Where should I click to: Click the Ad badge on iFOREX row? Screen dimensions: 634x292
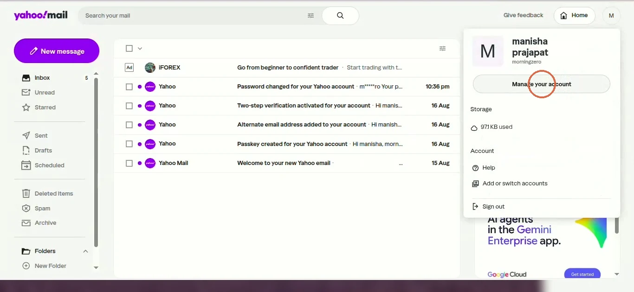(129, 68)
